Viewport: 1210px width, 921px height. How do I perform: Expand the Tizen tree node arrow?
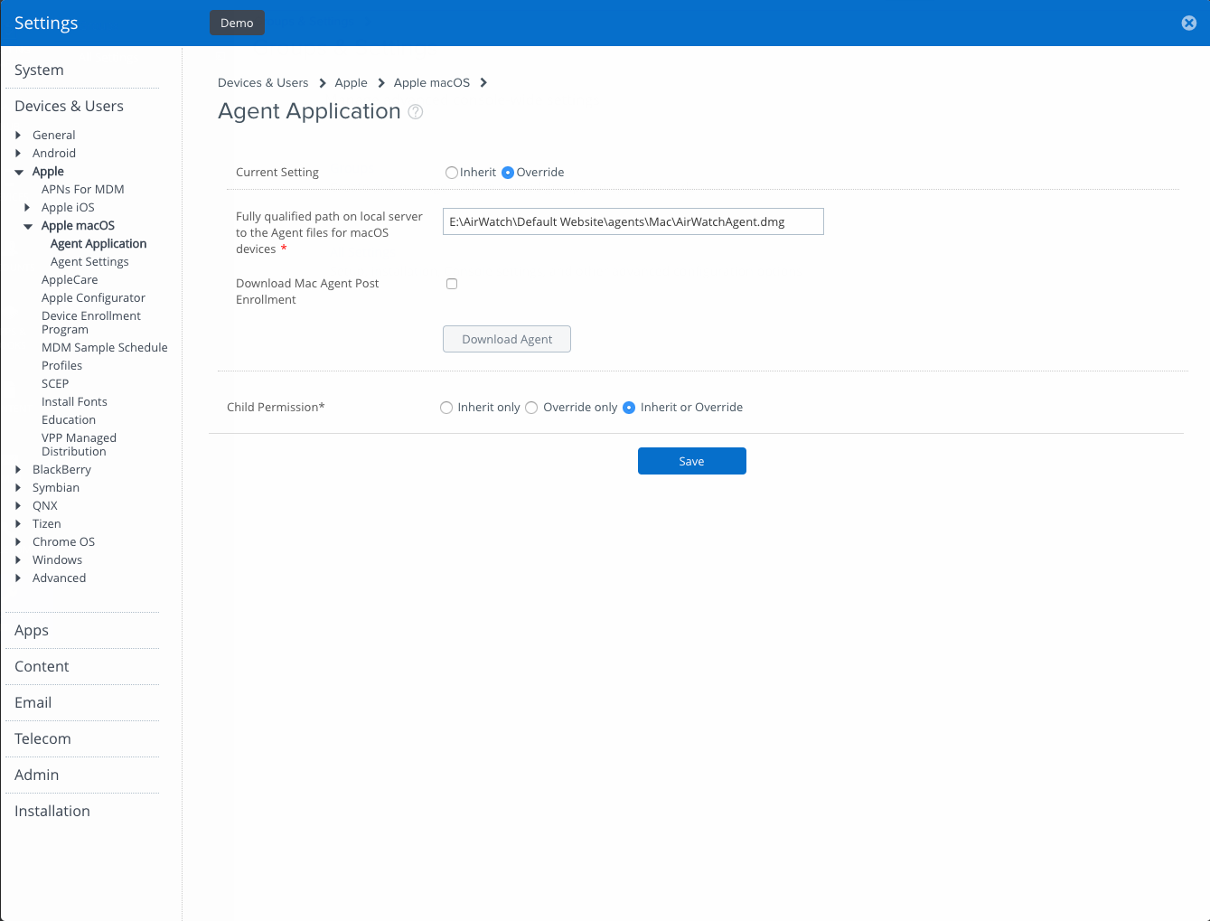[18, 524]
